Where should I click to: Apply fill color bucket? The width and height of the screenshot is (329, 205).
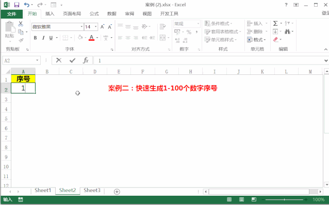[80, 38]
